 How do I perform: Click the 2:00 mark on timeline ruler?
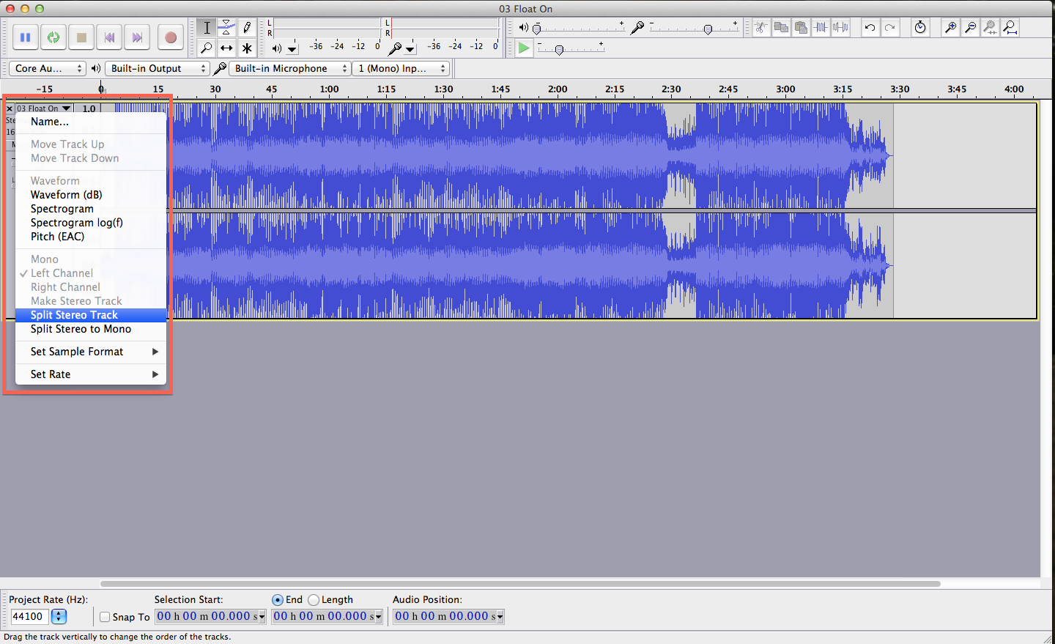coord(558,89)
